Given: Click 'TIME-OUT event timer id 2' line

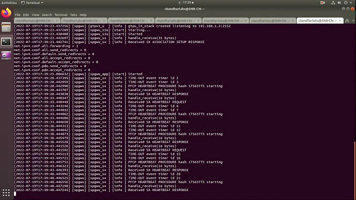Looking at the screenshot, I should pos(96,78).
